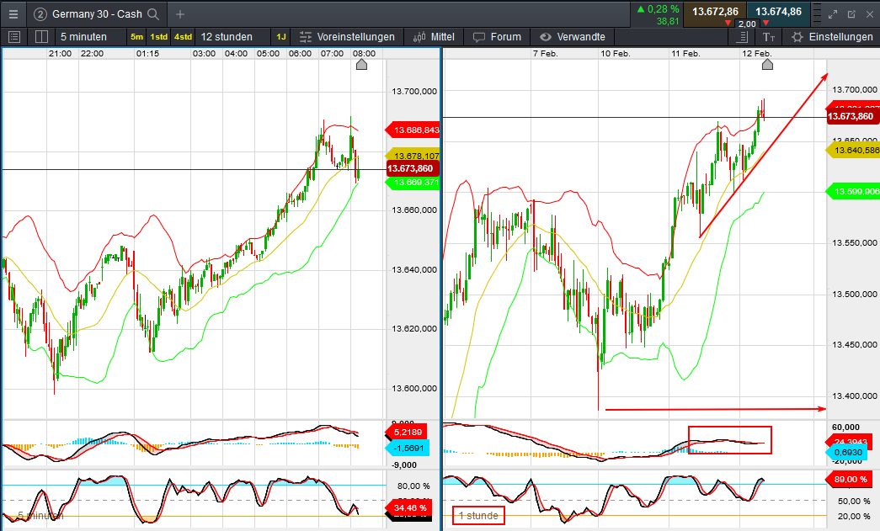The image size is (880, 531).
Task: Click the right stochastic value 89,00 %
Action: click(x=849, y=480)
